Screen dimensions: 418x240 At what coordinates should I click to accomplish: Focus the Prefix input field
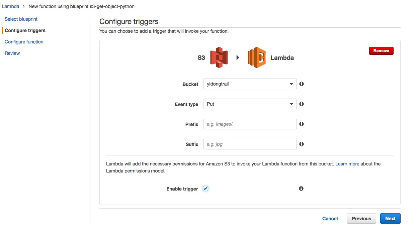point(250,124)
